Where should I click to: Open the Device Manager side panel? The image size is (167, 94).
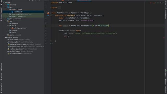(x=166, y=13)
